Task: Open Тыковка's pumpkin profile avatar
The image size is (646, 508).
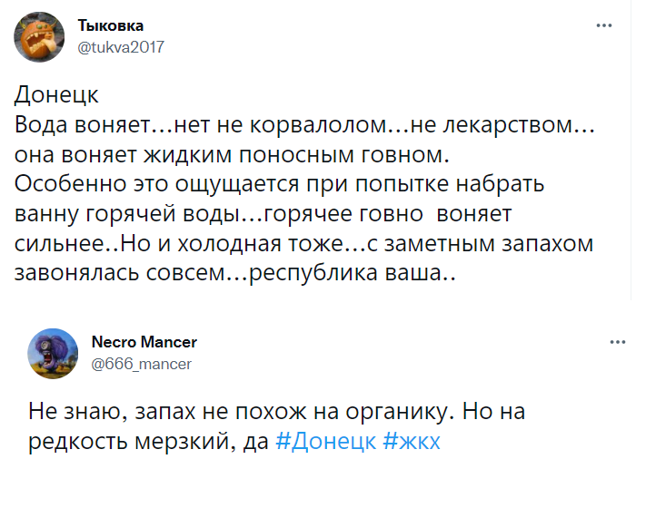Action: click(39, 37)
